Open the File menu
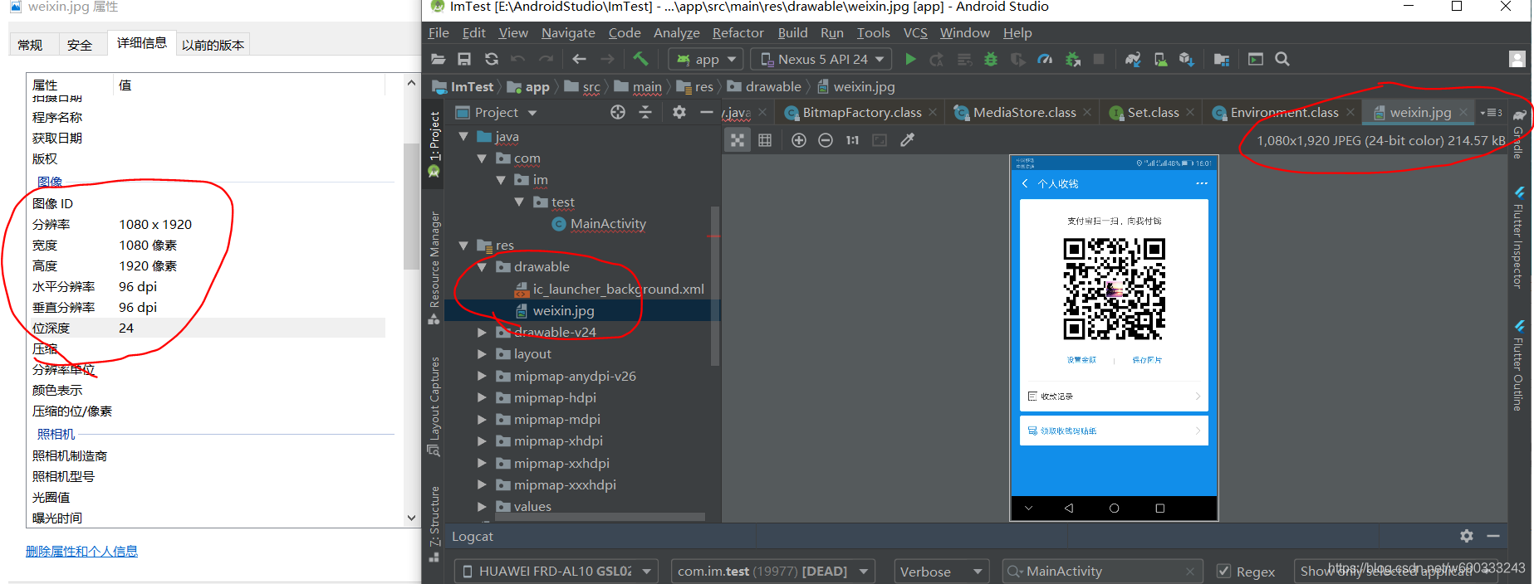The image size is (1534, 584). pos(439,33)
